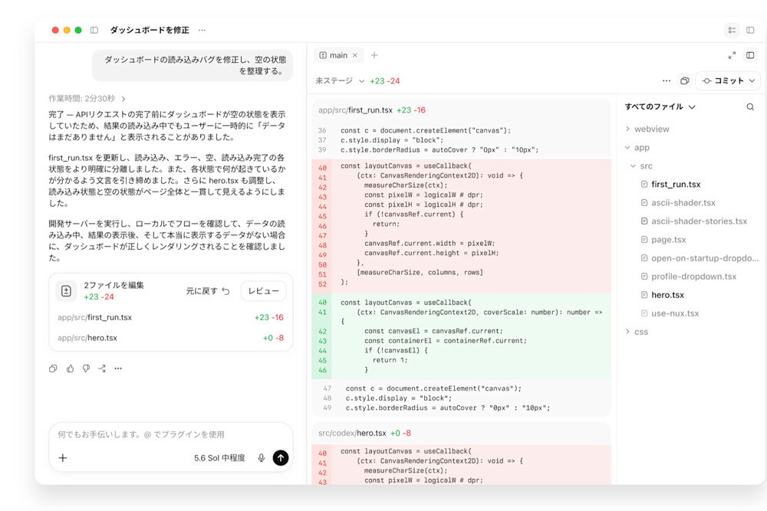
Task: Click the file diff icon in the 2ファイルを編集 card
Action: [x=66, y=291]
